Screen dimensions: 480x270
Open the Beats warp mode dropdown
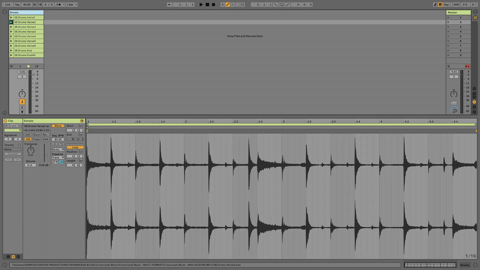point(58,150)
